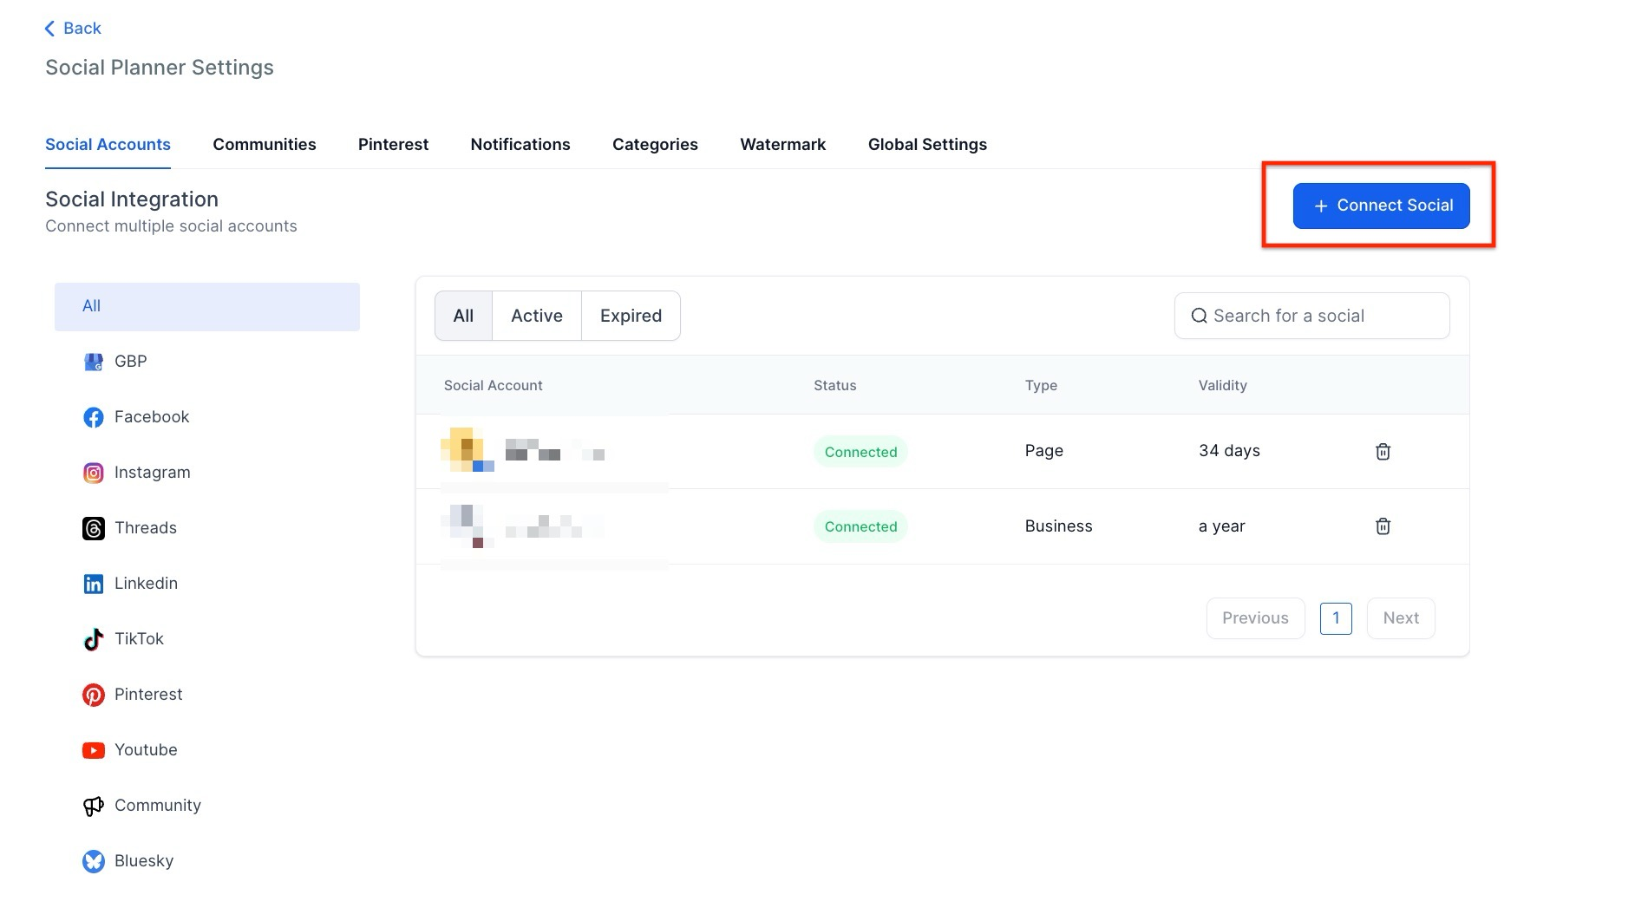Delete the Business account with trash icon

tap(1383, 526)
